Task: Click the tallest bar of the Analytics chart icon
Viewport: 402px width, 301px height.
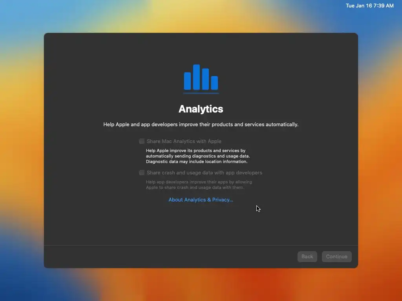Action: [196, 77]
